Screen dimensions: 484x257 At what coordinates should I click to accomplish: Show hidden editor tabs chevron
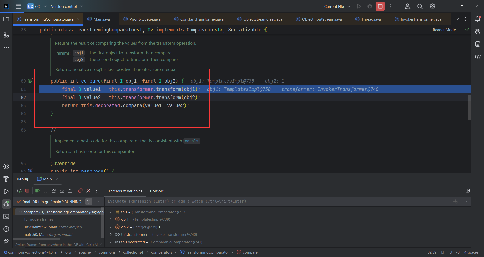[457, 19]
